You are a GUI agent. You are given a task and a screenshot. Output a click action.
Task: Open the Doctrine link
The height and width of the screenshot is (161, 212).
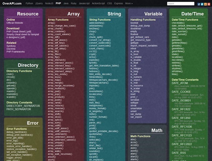11,49
